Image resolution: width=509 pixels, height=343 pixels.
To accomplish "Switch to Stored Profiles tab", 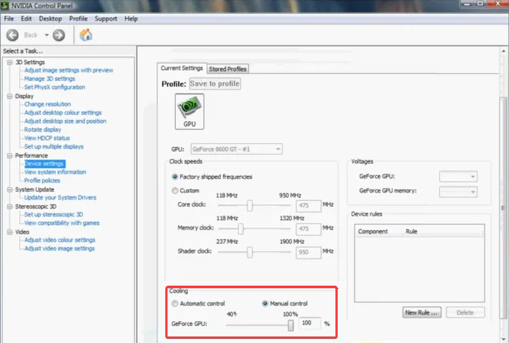I will pyautogui.click(x=228, y=69).
